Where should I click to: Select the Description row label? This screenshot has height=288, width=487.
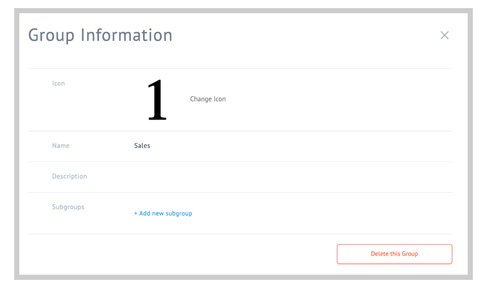point(69,176)
